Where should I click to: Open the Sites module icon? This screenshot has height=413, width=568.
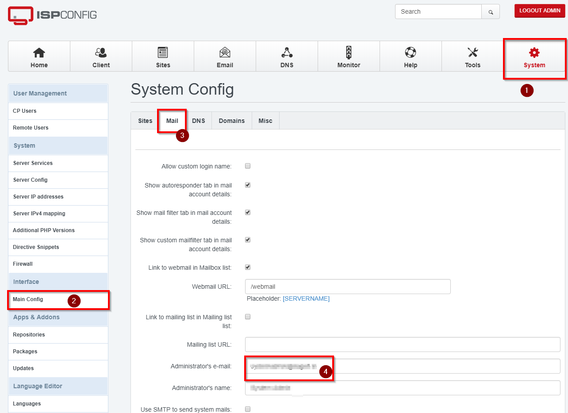click(163, 53)
